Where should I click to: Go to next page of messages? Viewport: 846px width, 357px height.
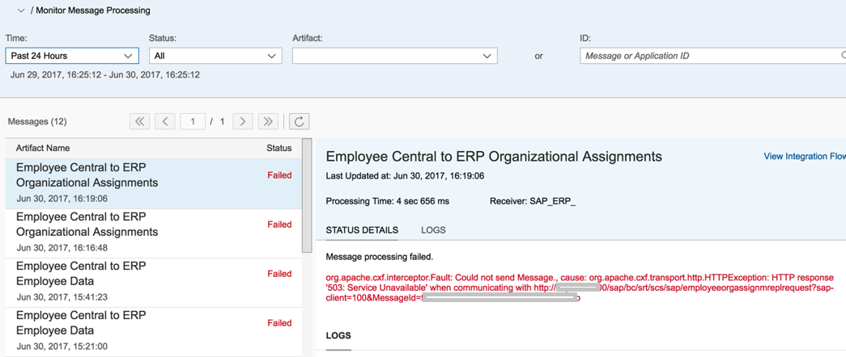pos(243,122)
